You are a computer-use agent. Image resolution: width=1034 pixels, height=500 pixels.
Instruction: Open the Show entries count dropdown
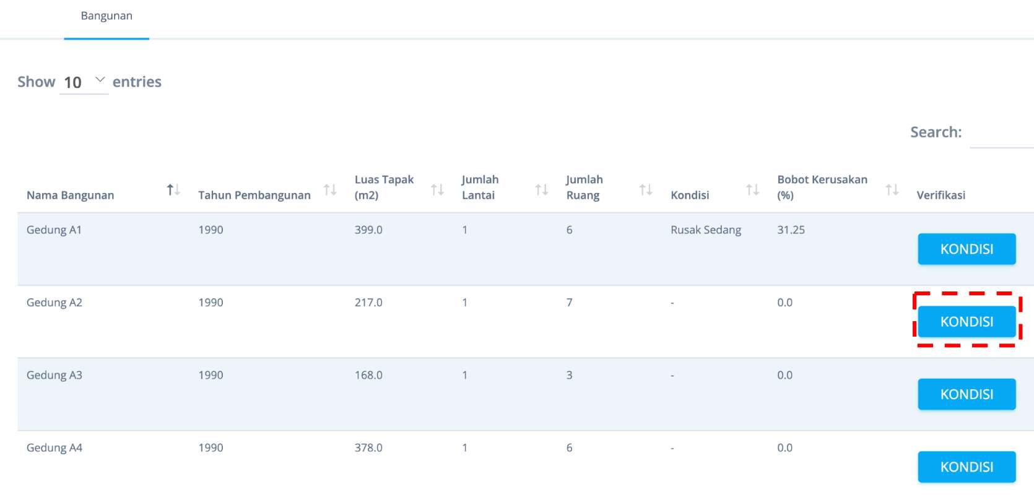pyautogui.click(x=84, y=82)
